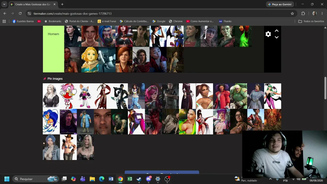327x184 pixels.
Task: Open the Cálculo de Contribu... bookmark
Action: point(134,21)
